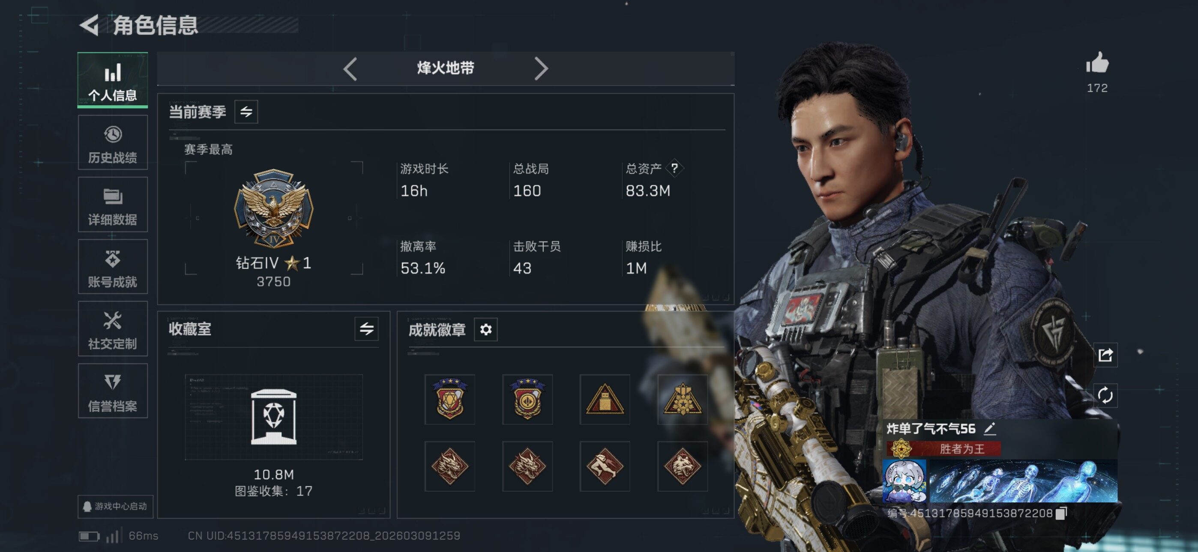1198x552 pixels.
Task: Click the refresh character model icon
Action: [1105, 395]
